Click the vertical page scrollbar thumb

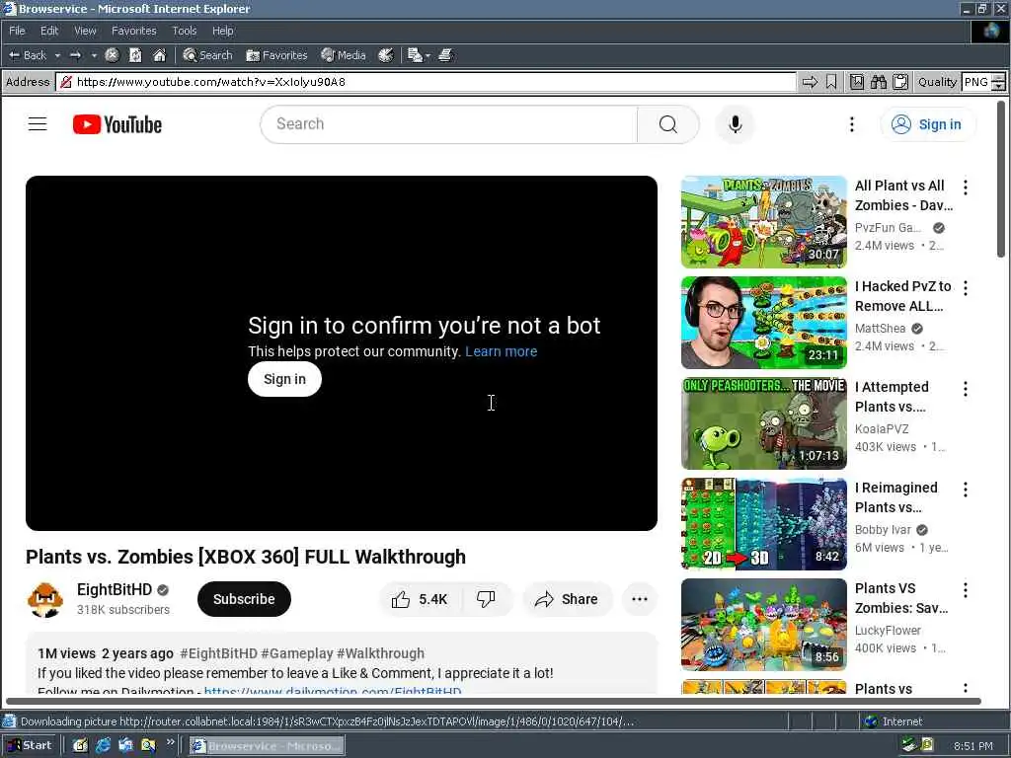tap(1001, 179)
